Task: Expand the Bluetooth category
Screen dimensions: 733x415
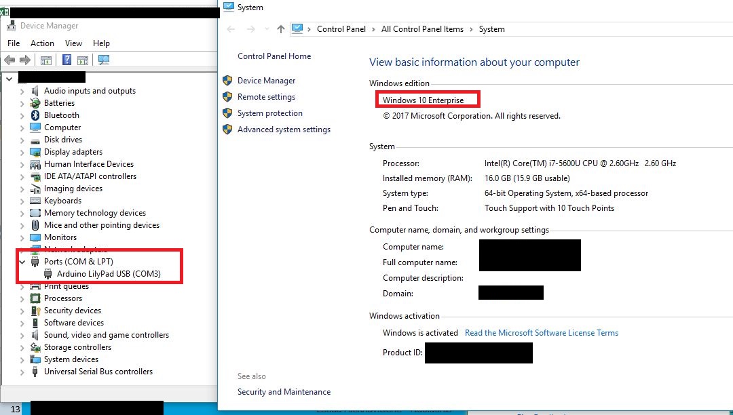Action: coord(22,115)
